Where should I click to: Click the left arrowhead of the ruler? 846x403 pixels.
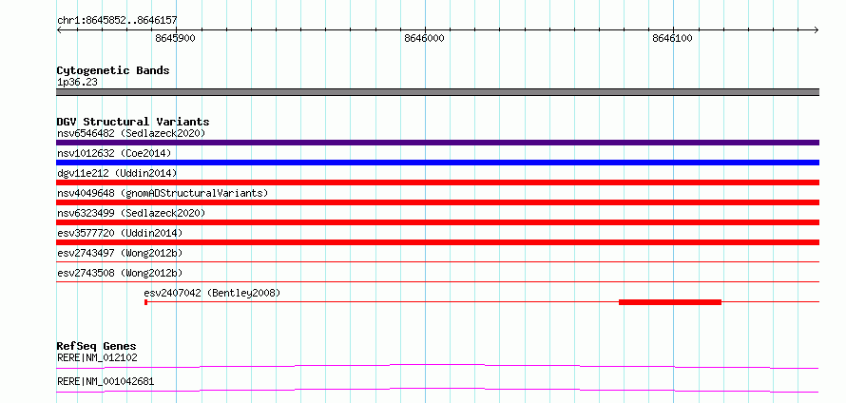(59, 29)
